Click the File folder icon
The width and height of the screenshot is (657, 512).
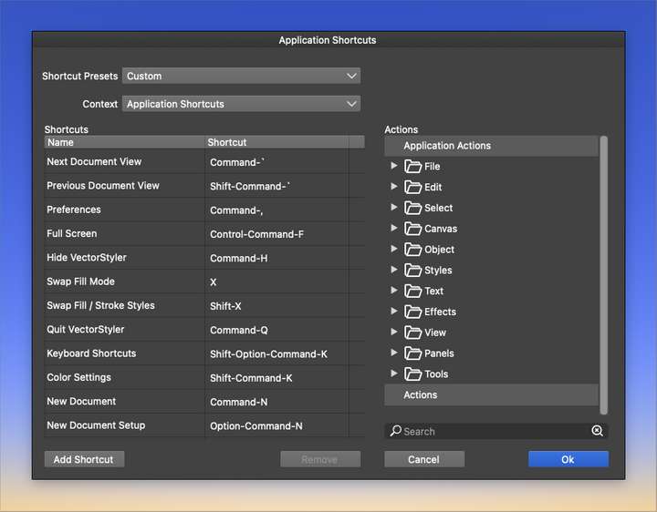pos(412,166)
